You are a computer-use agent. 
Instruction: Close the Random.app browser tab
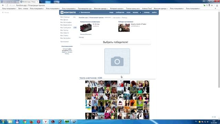[37, 2]
